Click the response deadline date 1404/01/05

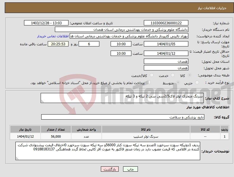coord(166,44)
